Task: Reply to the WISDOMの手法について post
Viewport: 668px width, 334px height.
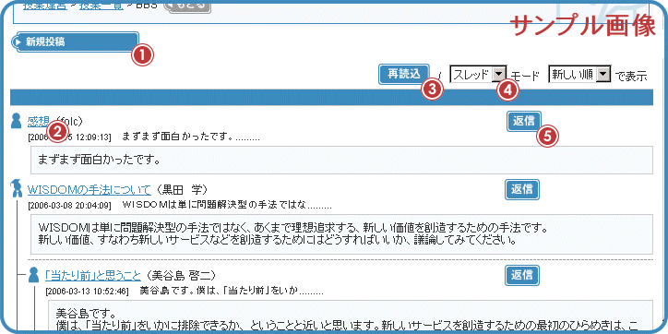Action: click(522, 190)
